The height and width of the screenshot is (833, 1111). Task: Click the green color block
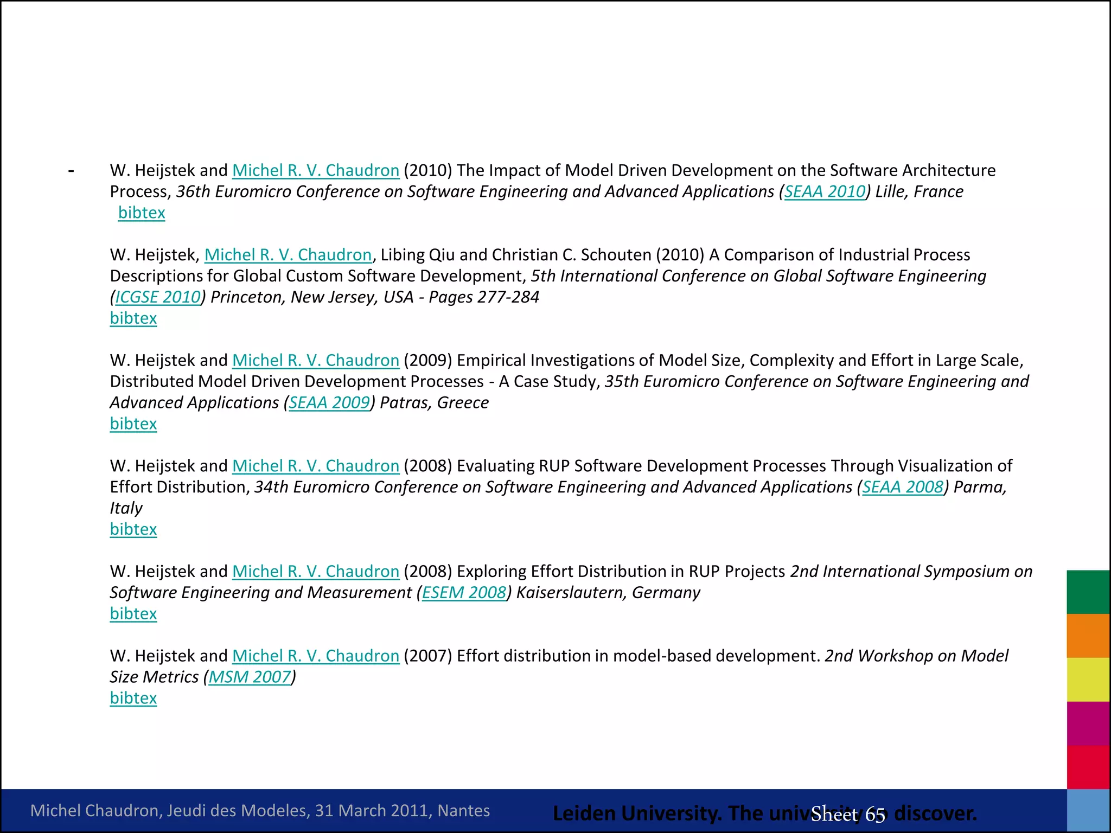tap(1088, 592)
